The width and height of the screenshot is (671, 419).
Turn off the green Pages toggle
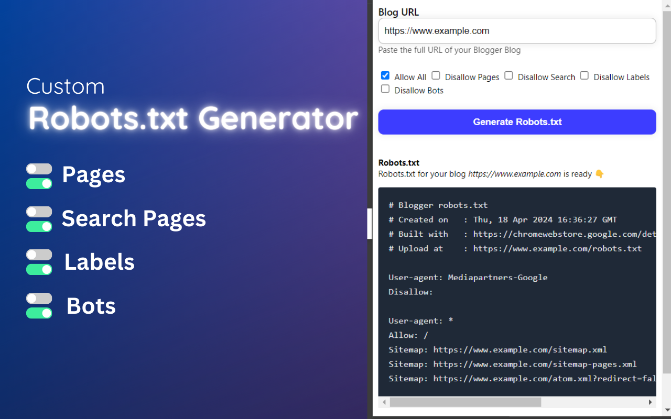click(39, 184)
